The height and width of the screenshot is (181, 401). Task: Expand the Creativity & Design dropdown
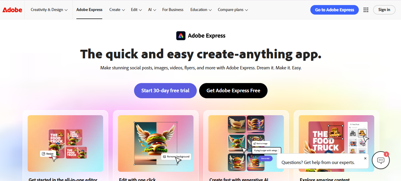tap(49, 10)
